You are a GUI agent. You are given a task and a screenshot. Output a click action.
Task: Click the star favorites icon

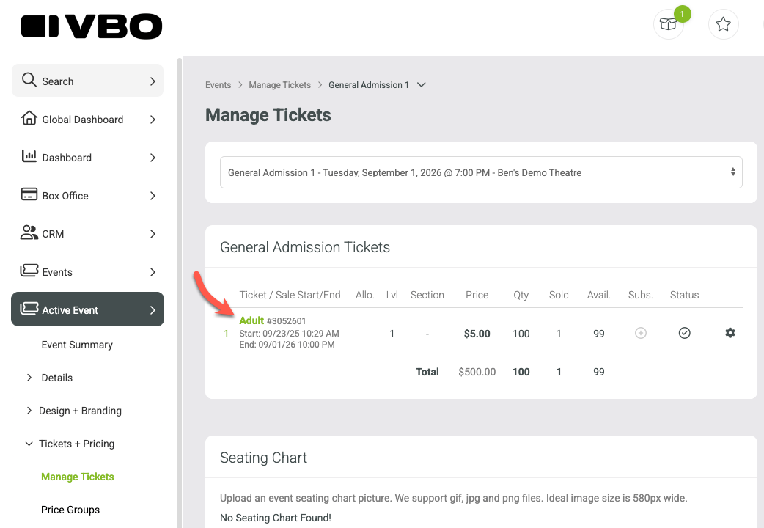point(723,24)
